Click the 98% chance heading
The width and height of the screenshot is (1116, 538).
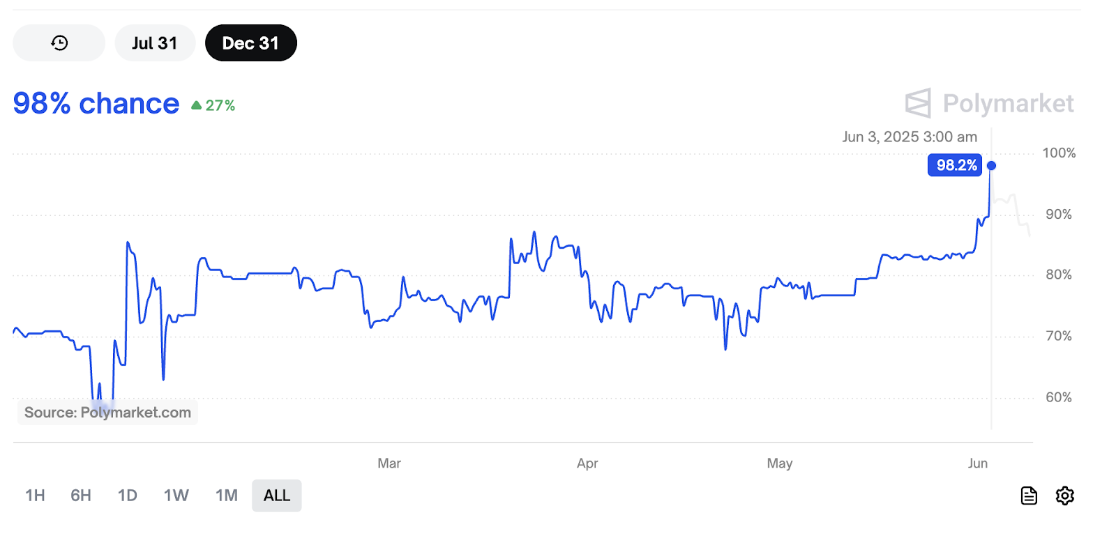tap(96, 103)
